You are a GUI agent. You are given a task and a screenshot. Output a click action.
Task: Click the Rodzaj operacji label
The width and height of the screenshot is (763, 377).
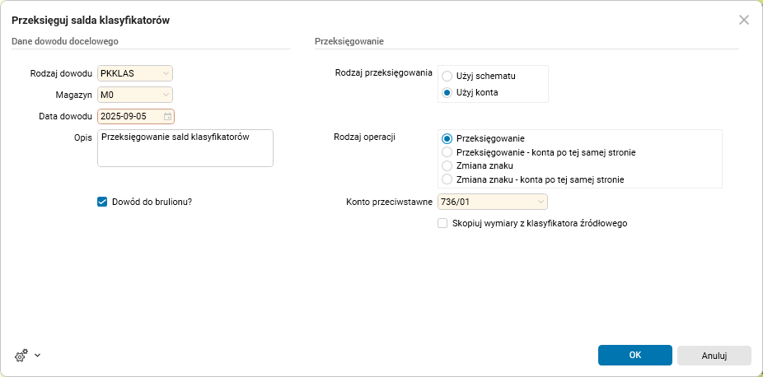pyautogui.click(x=364, y=137)
